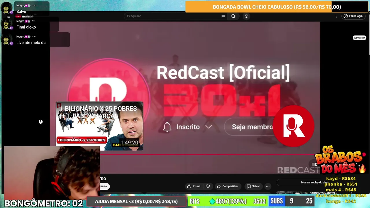The height and width of the screenshot is (208, 370).
Task: Open the 1 Bilionário x 25 Pobres video card
Action: pyautogui.click(x=99, y=126)
